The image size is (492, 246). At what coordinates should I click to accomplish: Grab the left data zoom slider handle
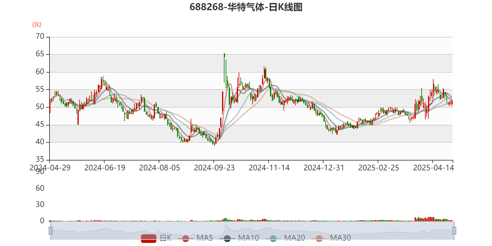point(51,231)
